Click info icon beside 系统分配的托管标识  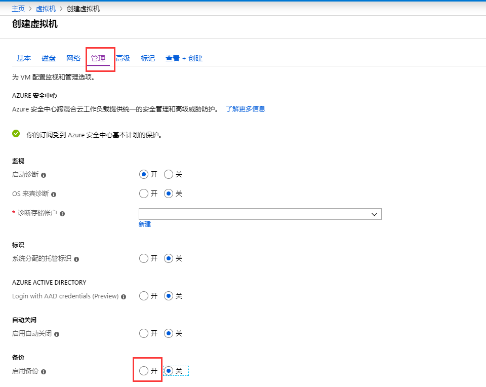pos(76,259)
